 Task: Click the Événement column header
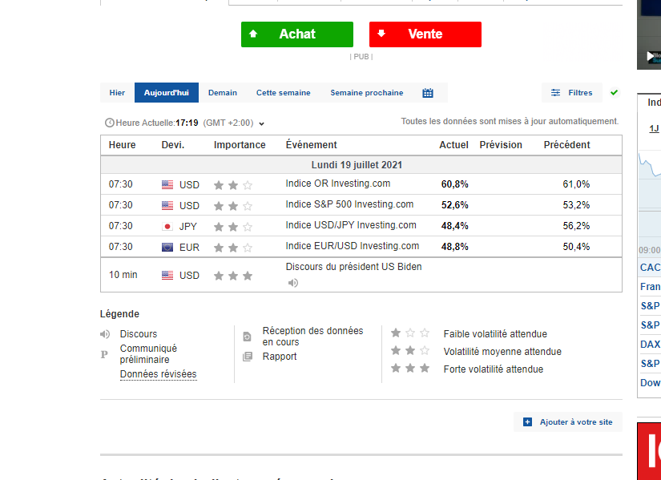click(312, 145)
